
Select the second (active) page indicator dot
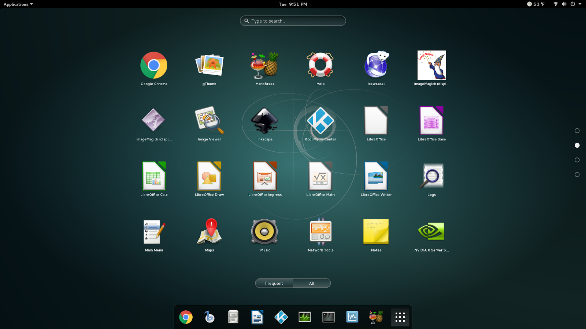tap(577, 145)
